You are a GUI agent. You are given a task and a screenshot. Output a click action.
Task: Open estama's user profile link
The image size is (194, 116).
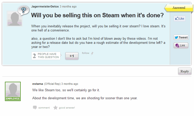(x=38, y=84)
